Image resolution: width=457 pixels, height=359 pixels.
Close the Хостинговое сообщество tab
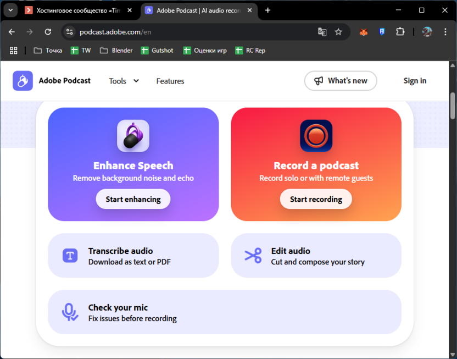coord(130,10)
